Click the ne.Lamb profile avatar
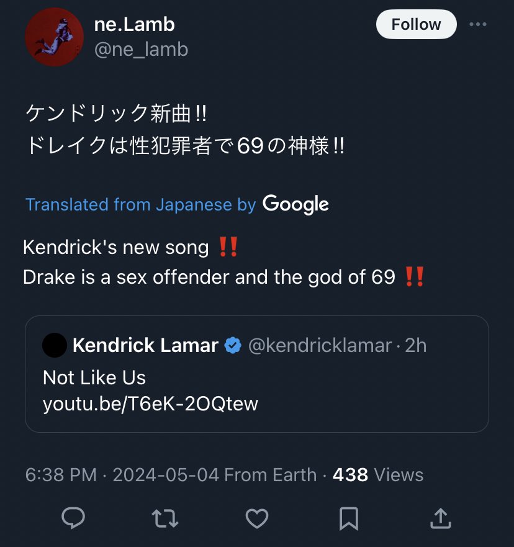This screenshot has height=547, width=514. (55, 37)
